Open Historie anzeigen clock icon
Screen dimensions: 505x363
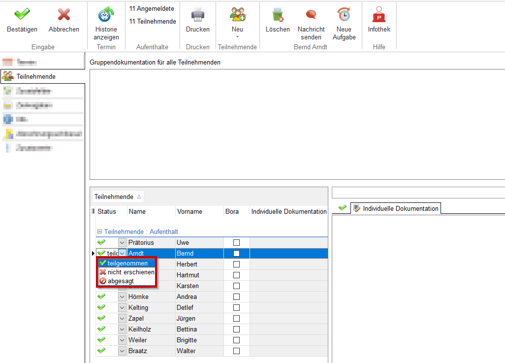(x=106, y=14)
